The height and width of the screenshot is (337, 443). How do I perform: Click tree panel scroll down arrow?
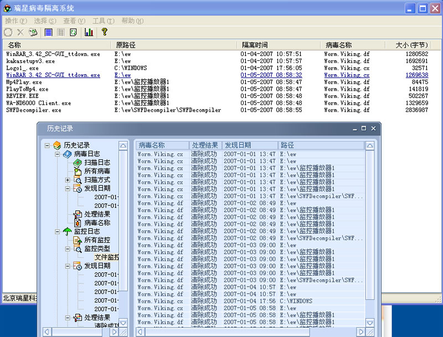(x=123, y=323)
